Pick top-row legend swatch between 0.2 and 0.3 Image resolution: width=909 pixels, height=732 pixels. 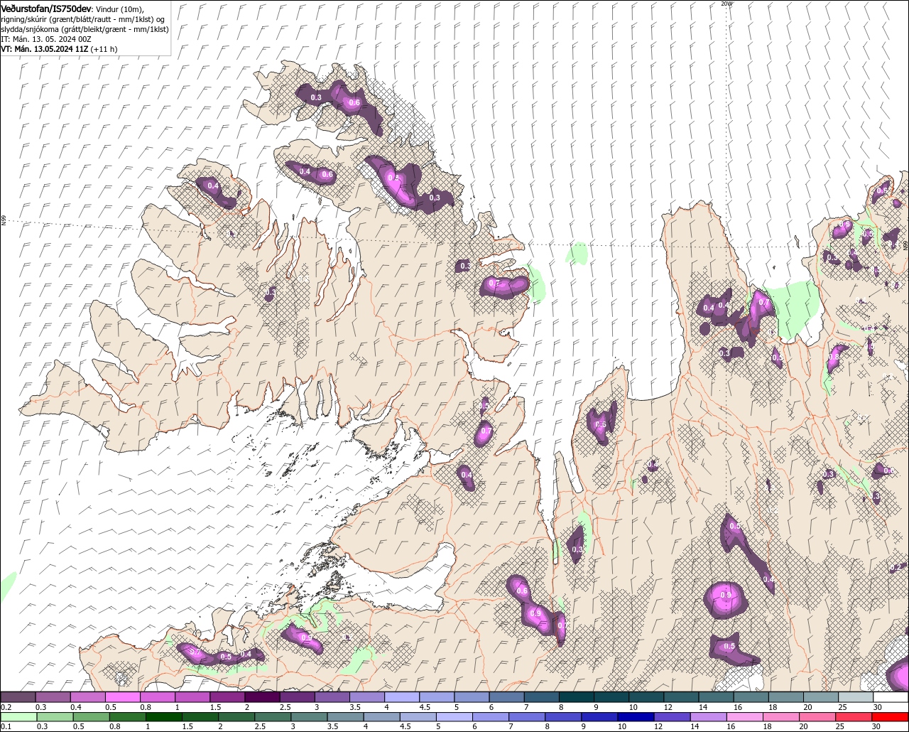(18, 697)
